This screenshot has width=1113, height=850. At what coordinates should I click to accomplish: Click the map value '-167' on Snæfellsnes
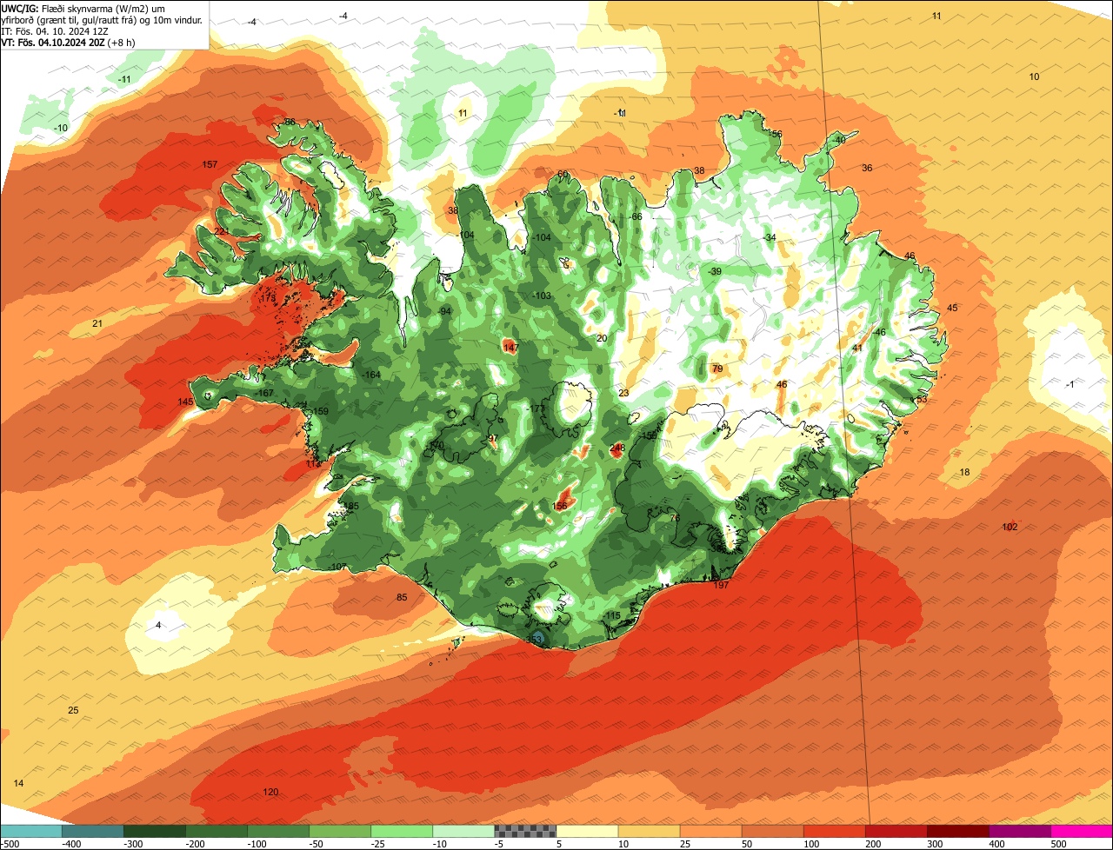[264, 394]
